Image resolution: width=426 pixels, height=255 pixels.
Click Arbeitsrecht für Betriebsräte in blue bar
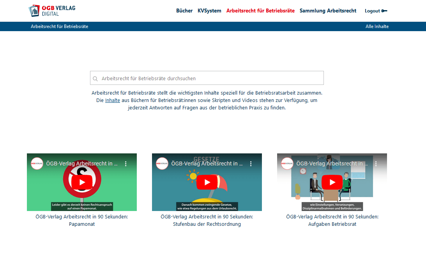pyautogui.click(x=60, y=26)
